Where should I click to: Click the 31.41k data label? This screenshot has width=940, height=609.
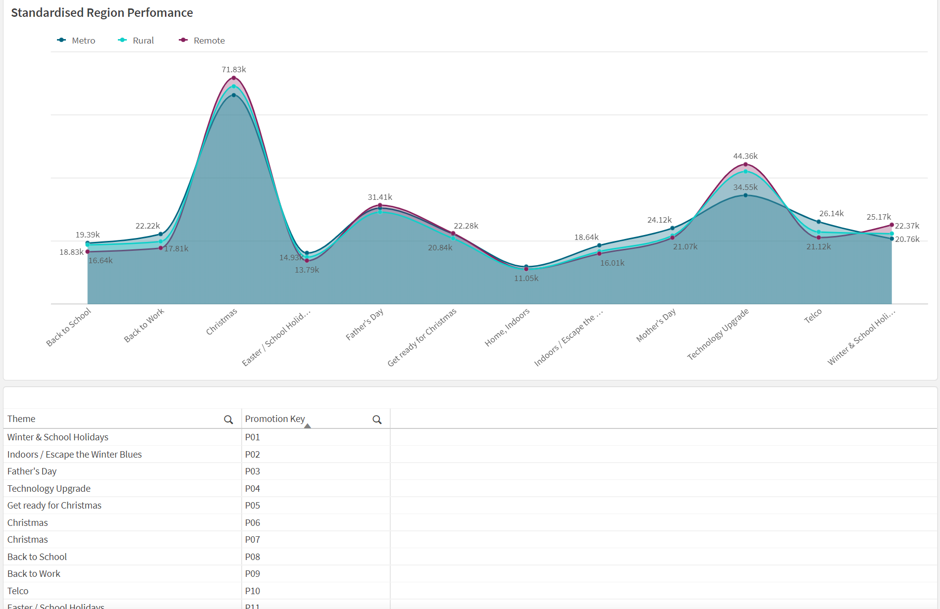380,197
